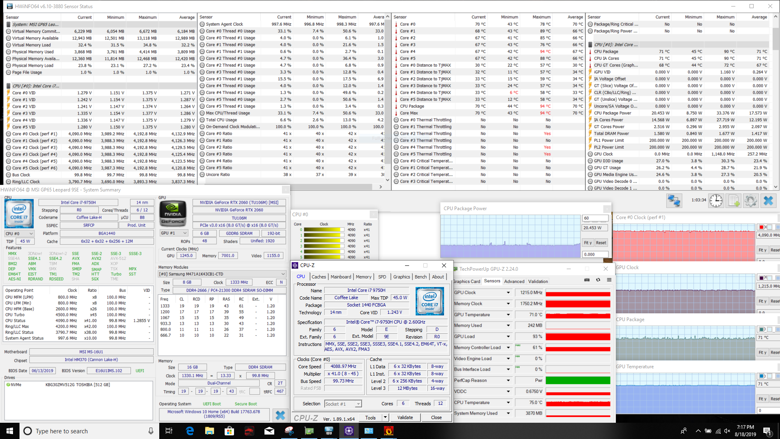Click Close button in CPU-Z
This screenshot has height=439, width=780.
[436, 417]
